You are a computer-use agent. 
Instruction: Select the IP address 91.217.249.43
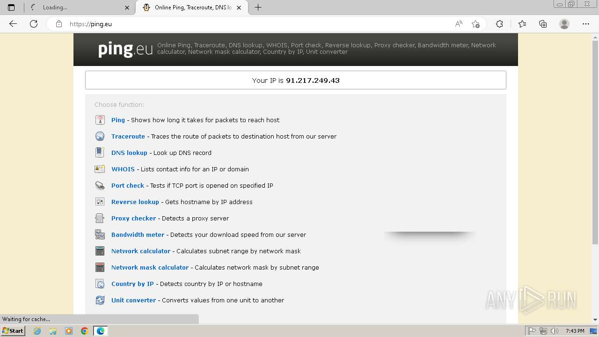tap(313, 81)
